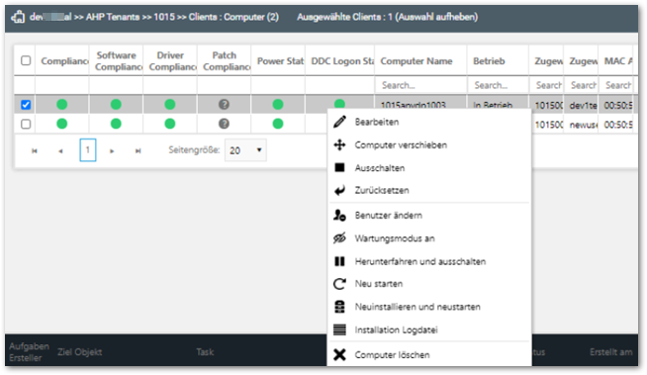Image resolution: width=647 pixels, height=375 pixels.
Task: Click the Task column in bottom task bar
Action: point(205,352)
